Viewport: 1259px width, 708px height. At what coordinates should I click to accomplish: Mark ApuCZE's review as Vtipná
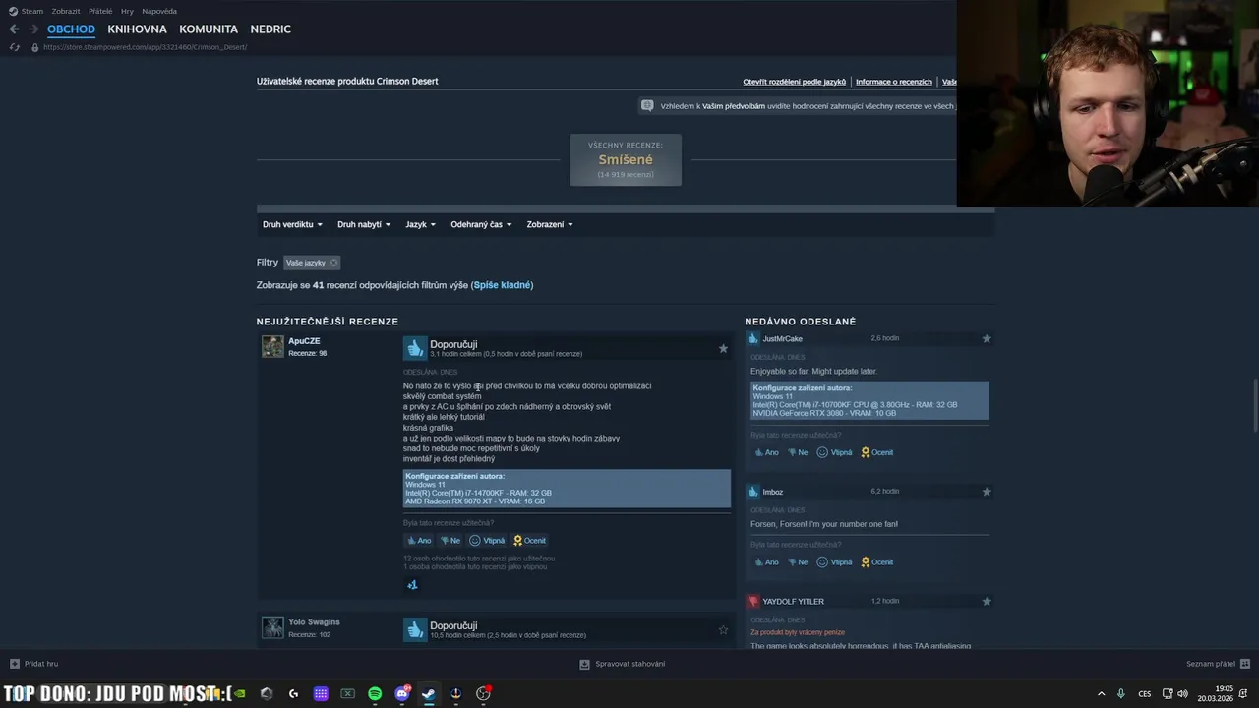[487, 540]
